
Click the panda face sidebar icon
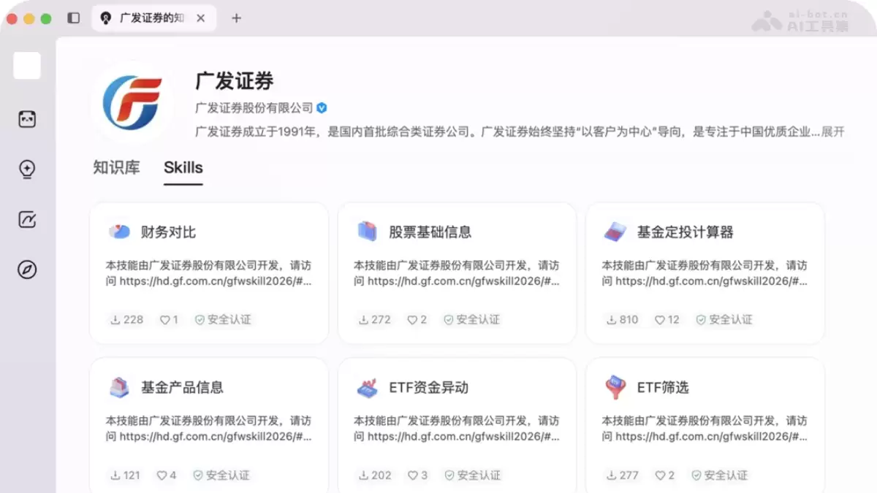[27, 120]
